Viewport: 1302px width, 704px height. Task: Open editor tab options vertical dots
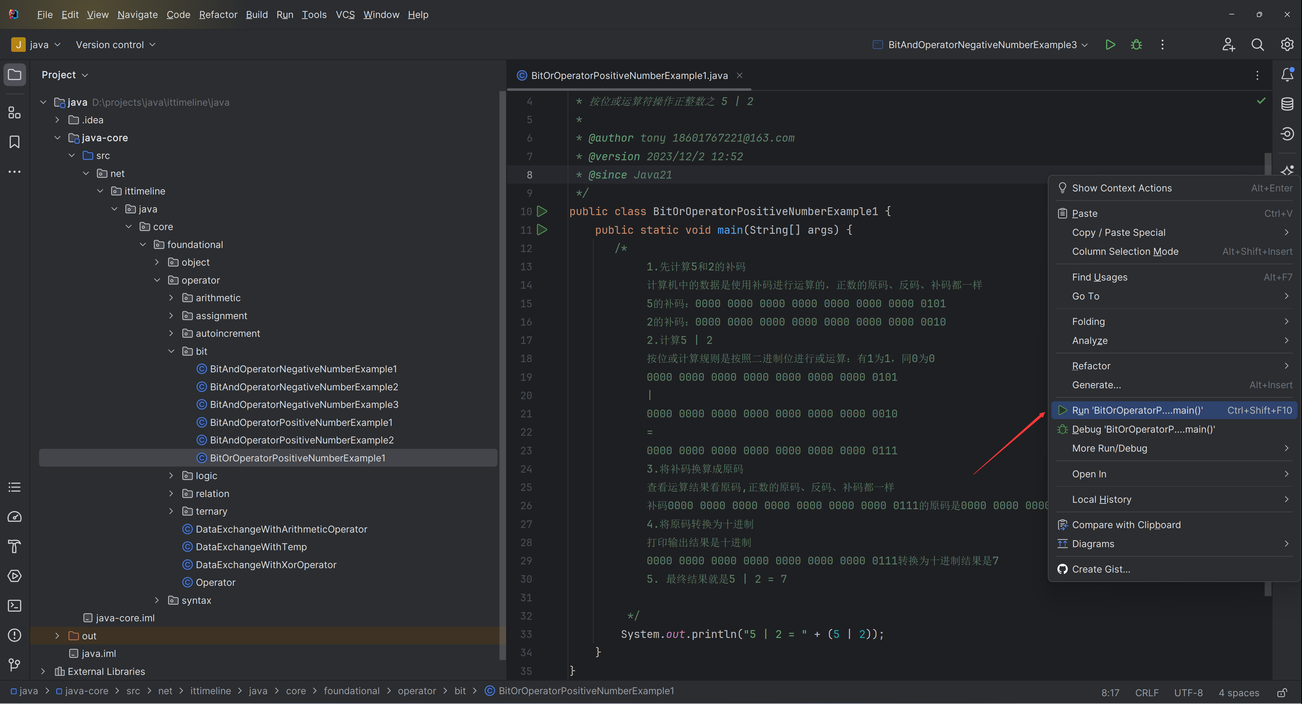1258,75
